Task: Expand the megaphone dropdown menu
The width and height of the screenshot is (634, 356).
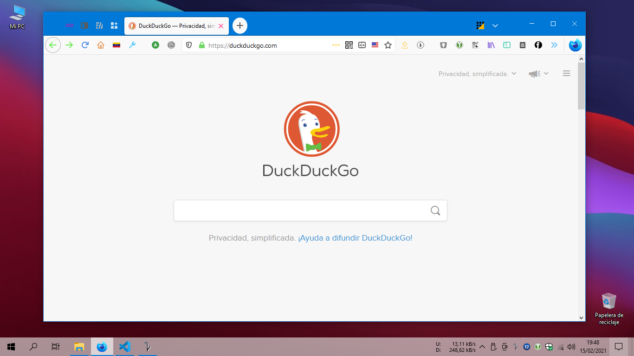Action: [538, 74]
